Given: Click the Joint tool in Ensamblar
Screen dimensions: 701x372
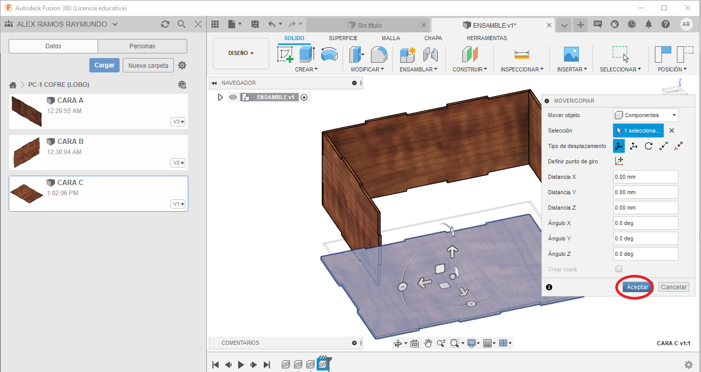Looking at the screenshot, I should tap(430, 54).
